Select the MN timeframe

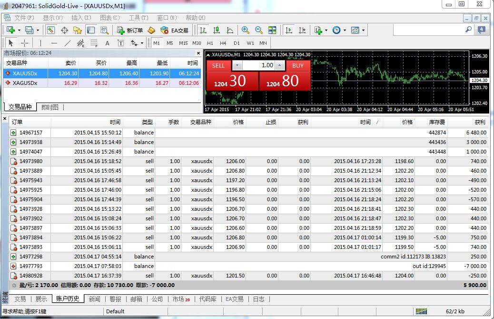click(263, 43)
